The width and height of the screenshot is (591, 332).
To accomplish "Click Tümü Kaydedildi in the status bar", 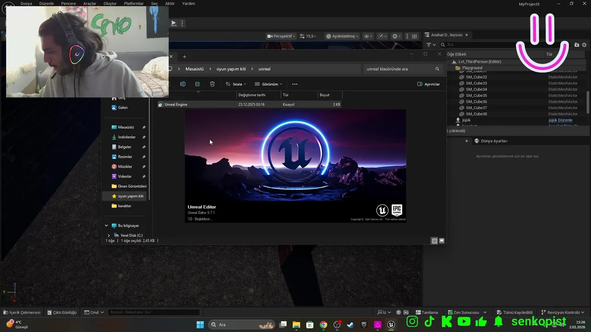I will (514, 312).
